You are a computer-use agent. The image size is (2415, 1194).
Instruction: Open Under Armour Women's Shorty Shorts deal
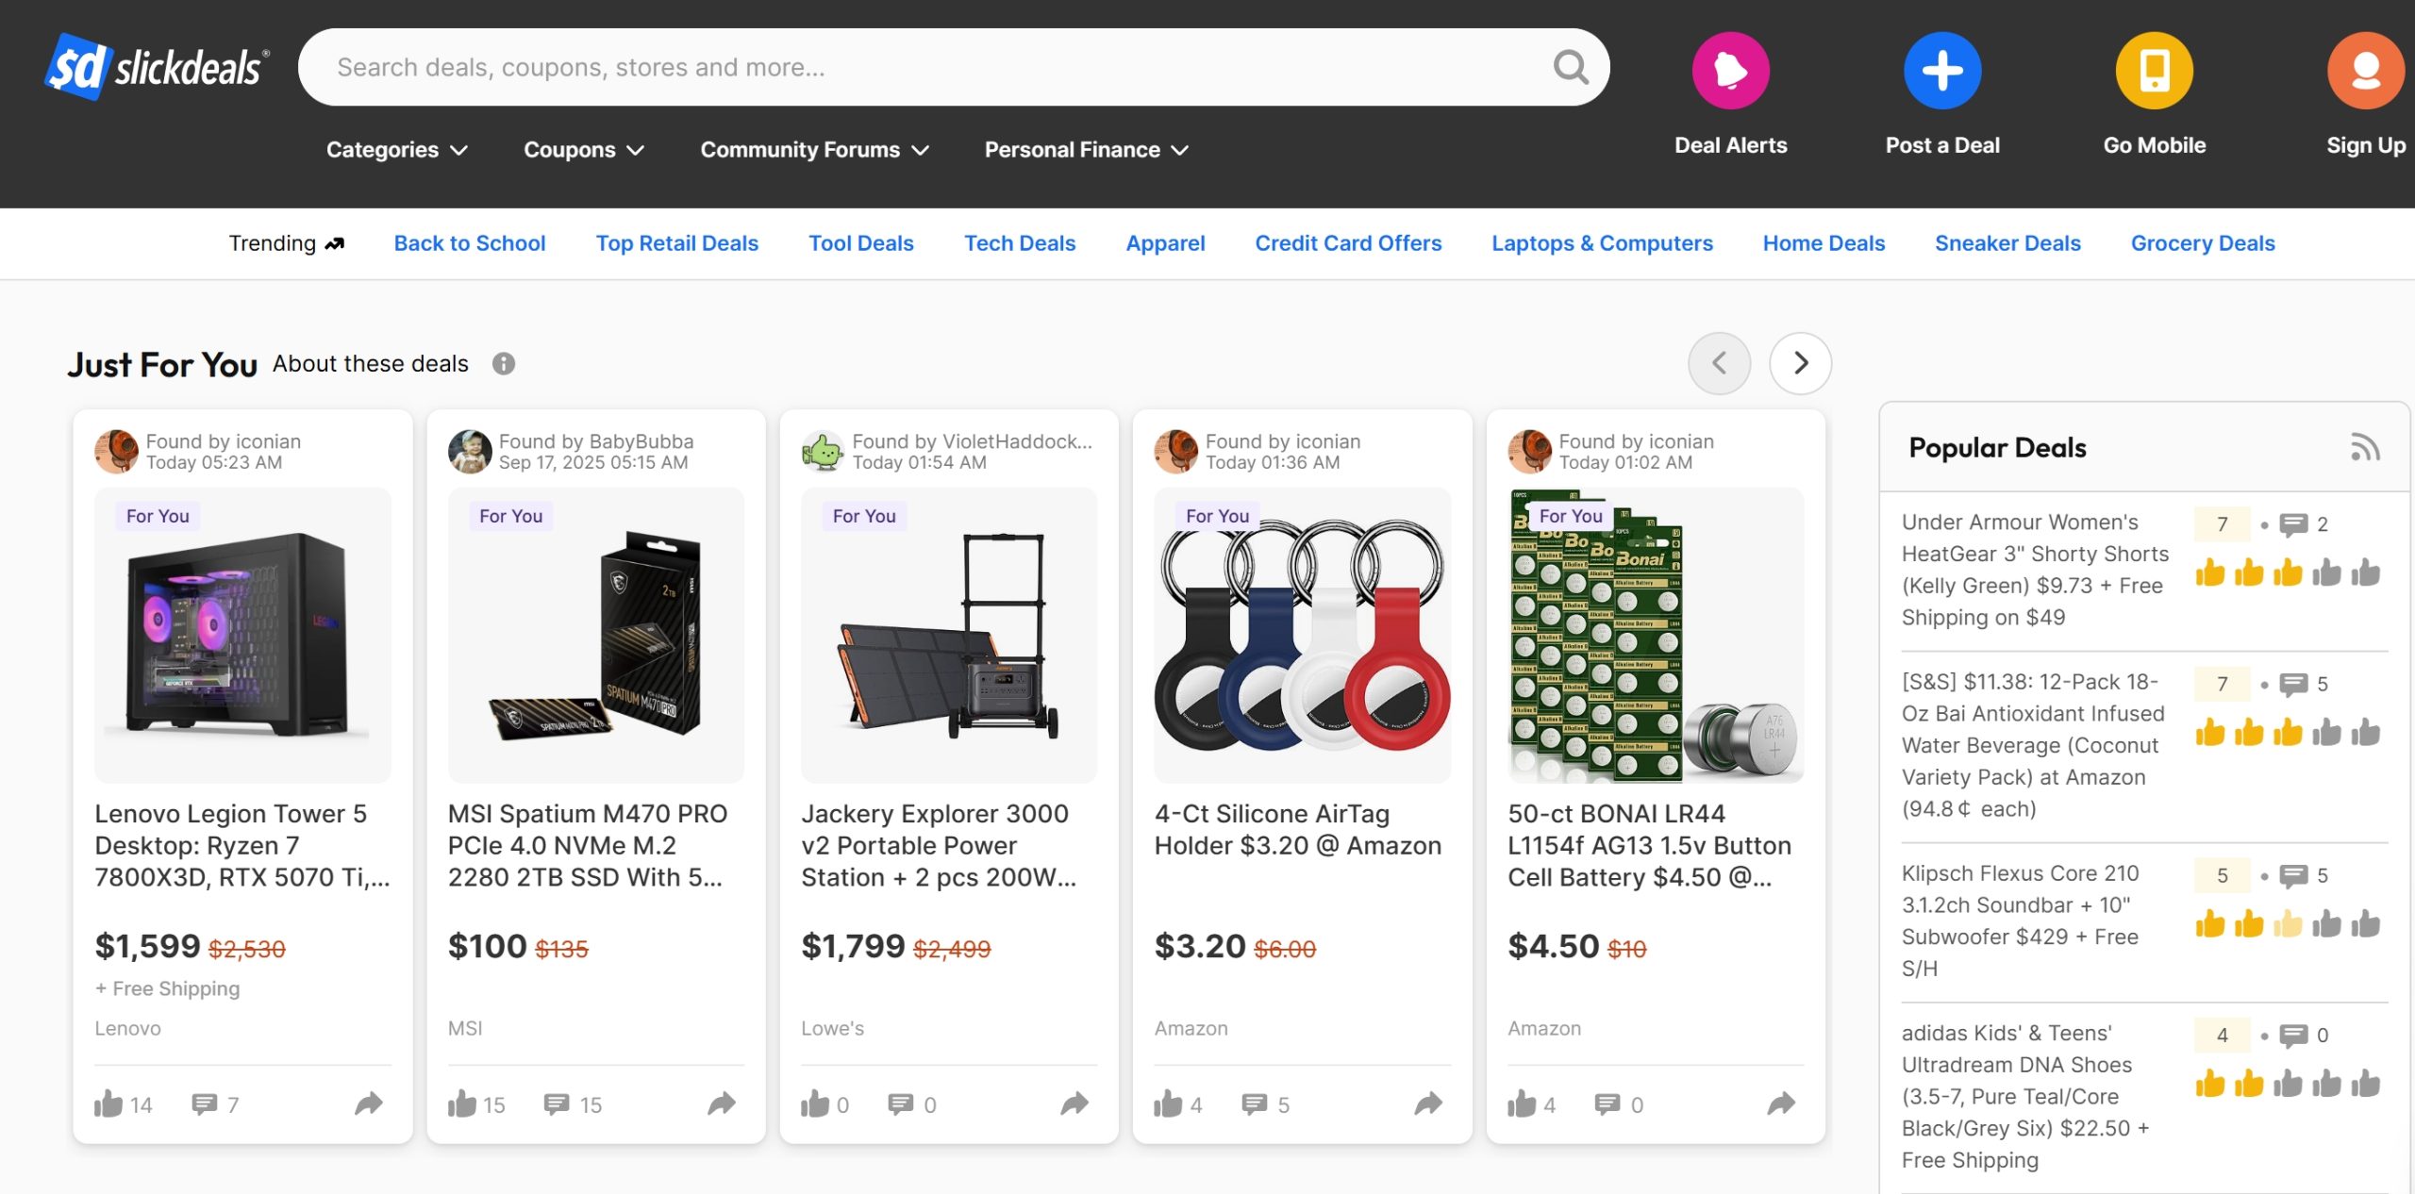coord(2035,570)
